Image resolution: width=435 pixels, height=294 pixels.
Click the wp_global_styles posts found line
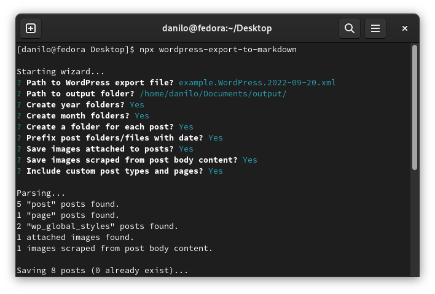[x=97, y=226]
